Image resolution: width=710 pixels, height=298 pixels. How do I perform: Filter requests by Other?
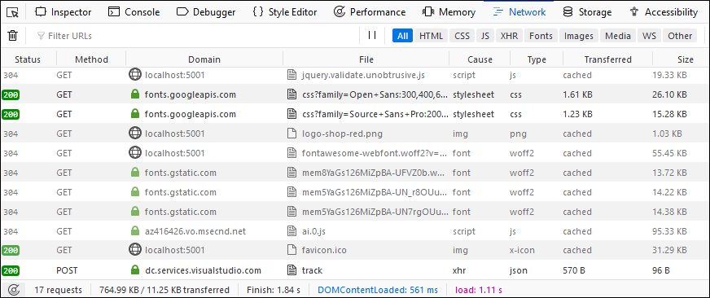click(x=680, y=36)
